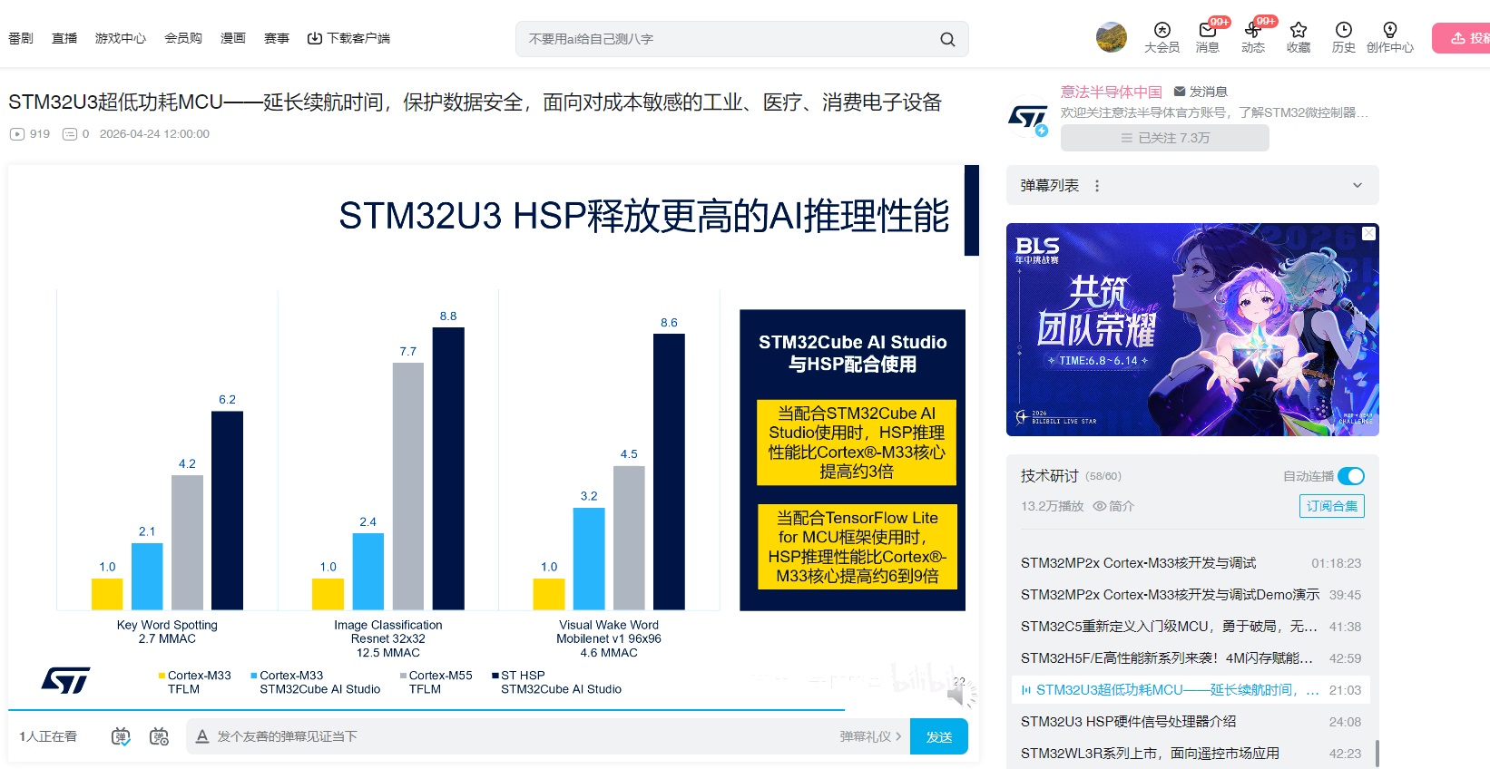Go to 直播 in top navigation
Viewport: 1490px width, 769px height.
(64, 38)
